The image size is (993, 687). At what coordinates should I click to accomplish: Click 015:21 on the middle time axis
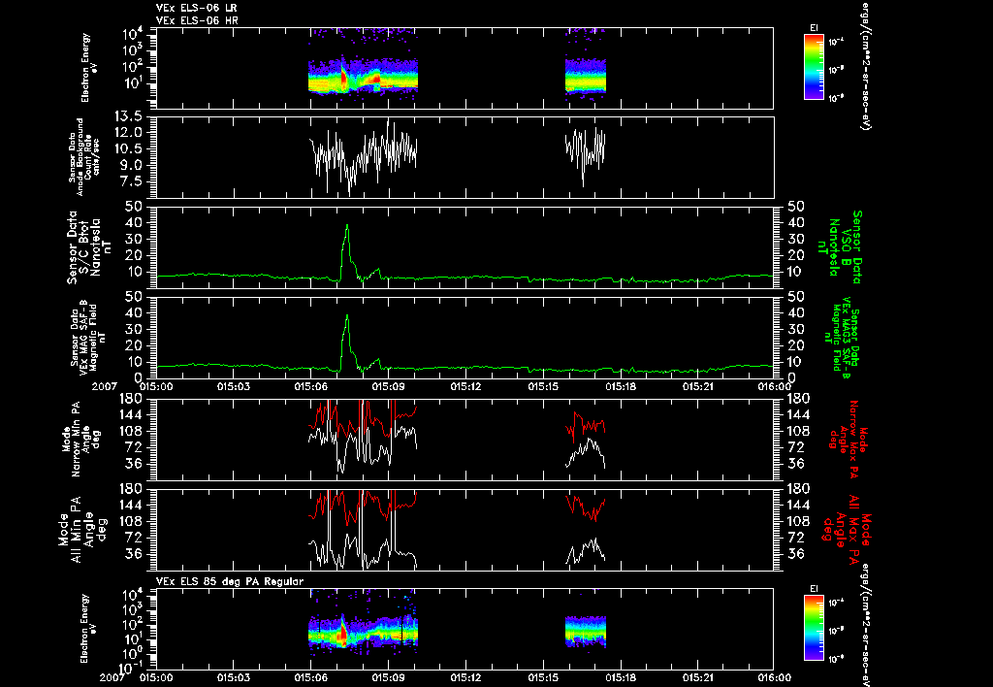point(697,386)
